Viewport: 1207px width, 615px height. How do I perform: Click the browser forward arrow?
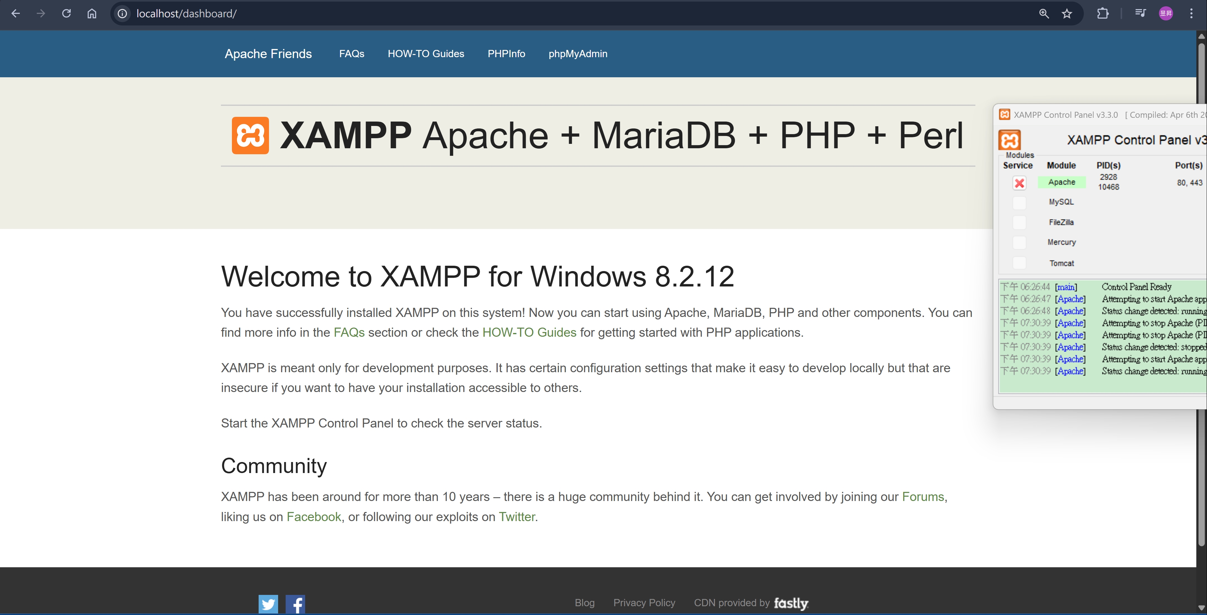(41, 14)
